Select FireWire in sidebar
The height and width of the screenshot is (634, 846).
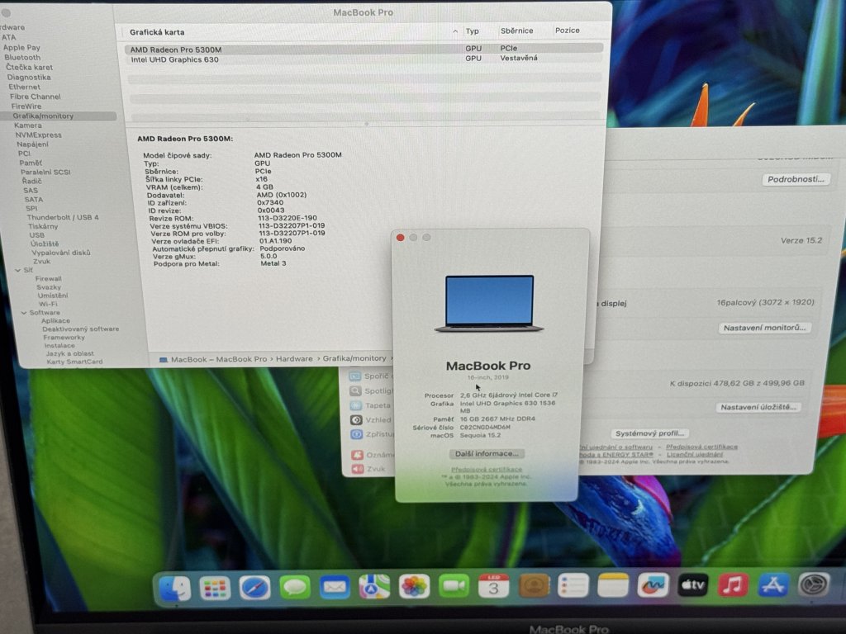point(26,106)
